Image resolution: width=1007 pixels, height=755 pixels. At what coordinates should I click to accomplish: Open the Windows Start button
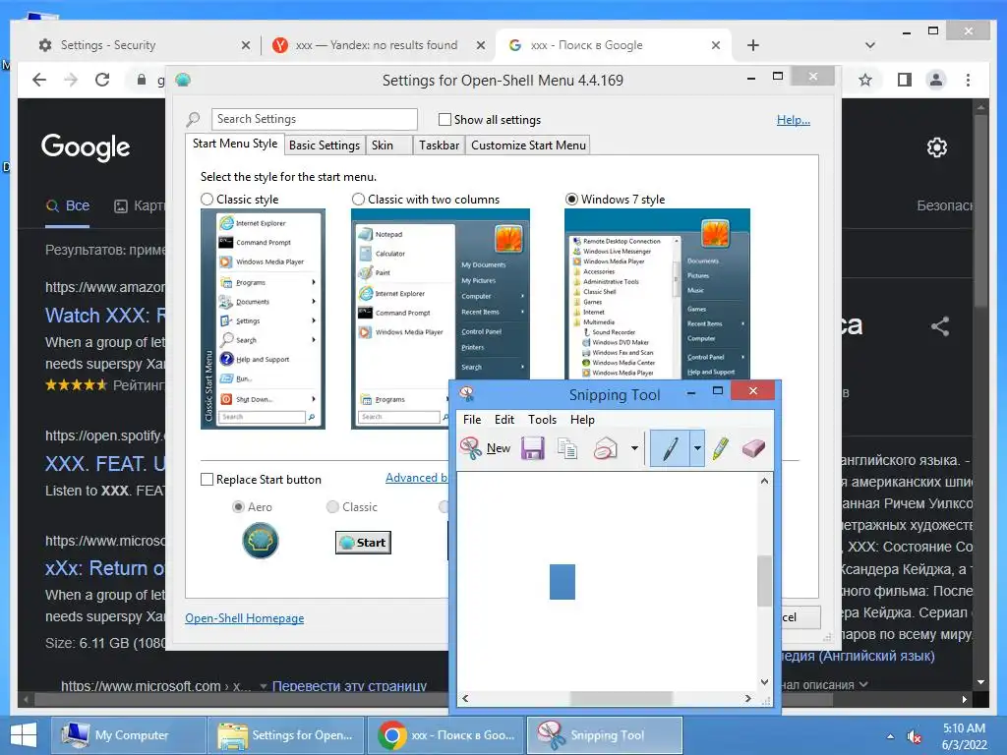pos(24,735)
